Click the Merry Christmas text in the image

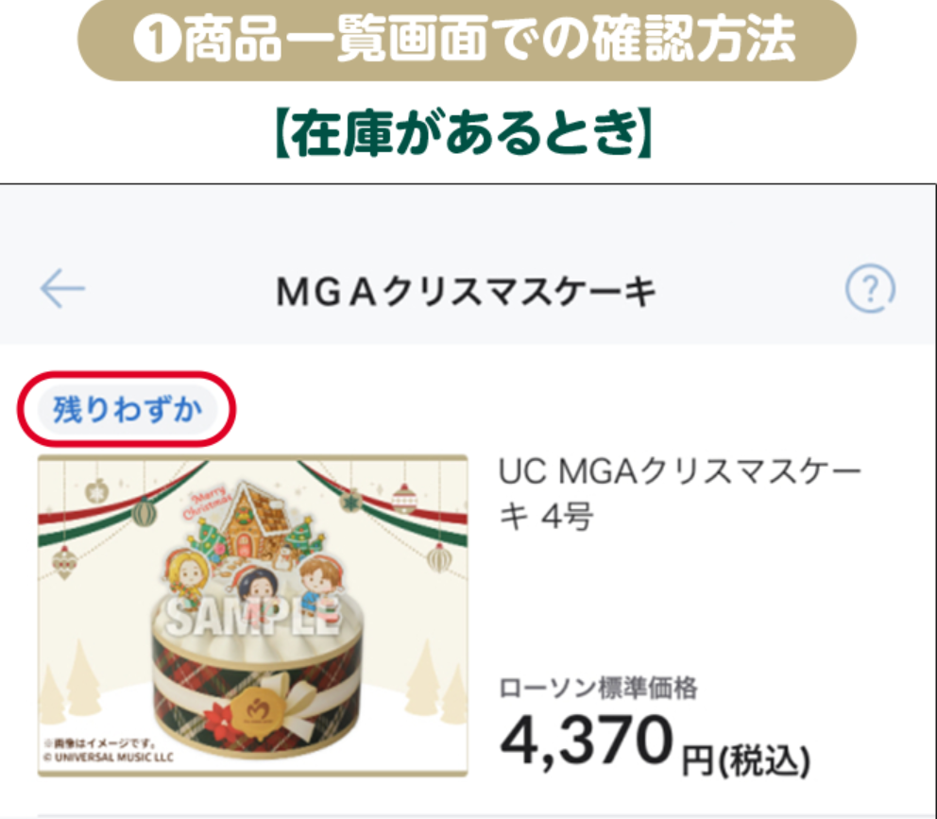(208, 503)
